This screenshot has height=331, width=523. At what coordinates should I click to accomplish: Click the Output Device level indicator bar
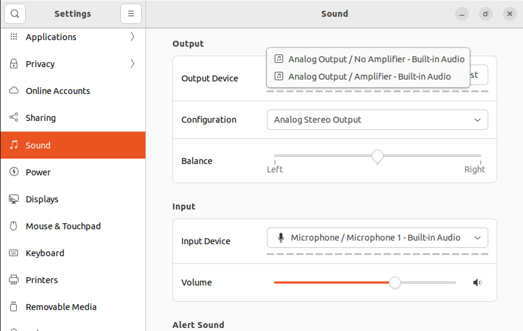point(377,91)
